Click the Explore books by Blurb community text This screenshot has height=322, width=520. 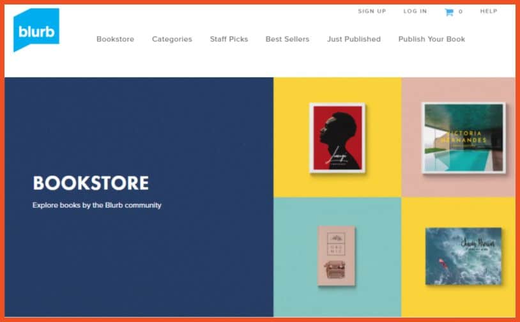(97, 205)
